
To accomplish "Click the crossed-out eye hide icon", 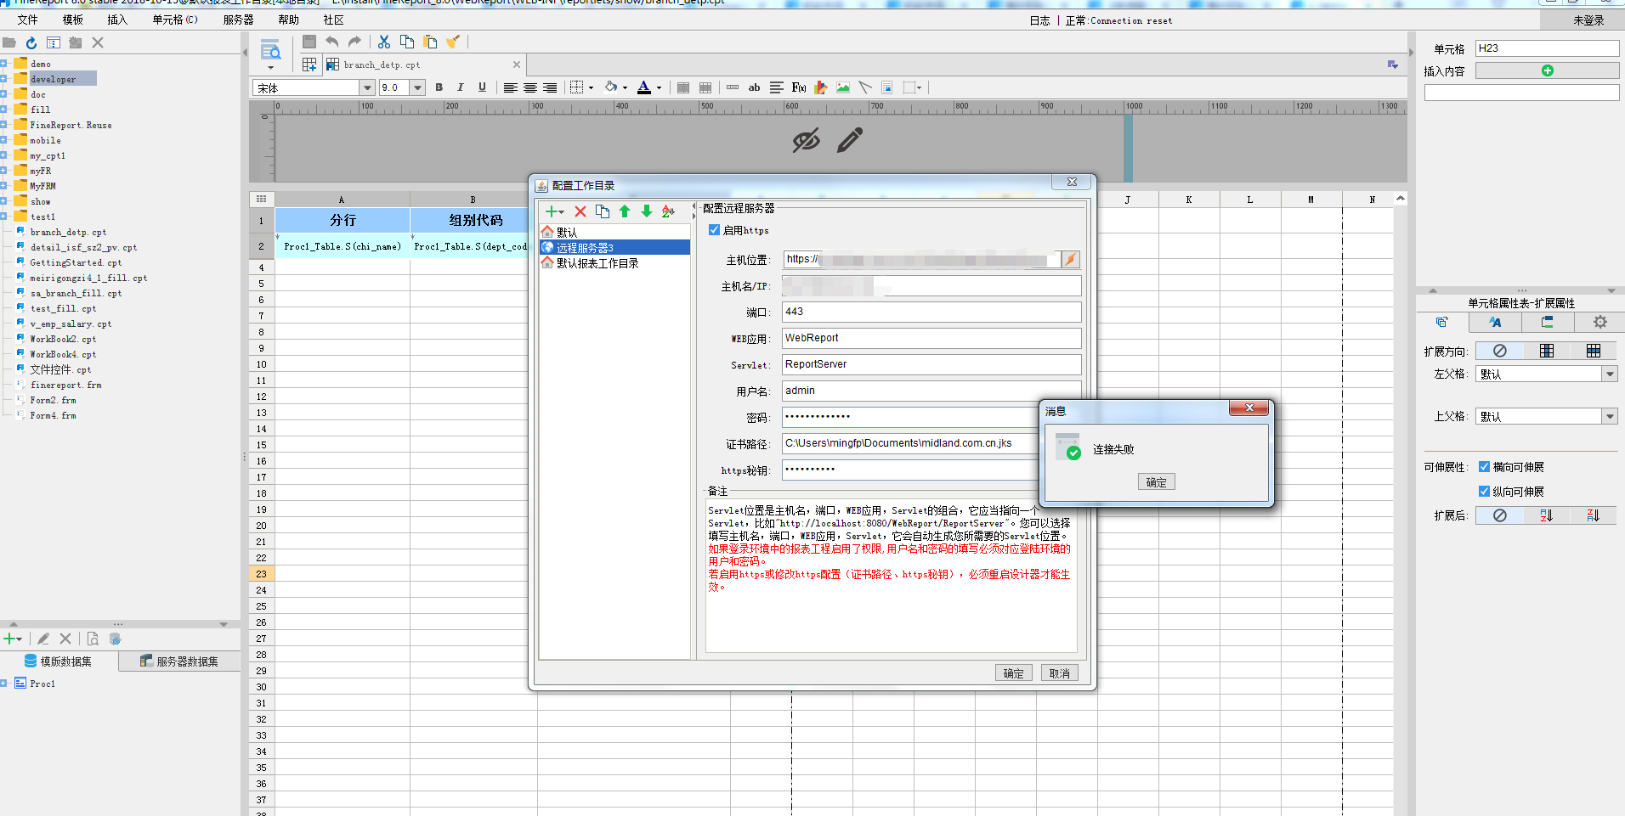I will tap(806, 140).
